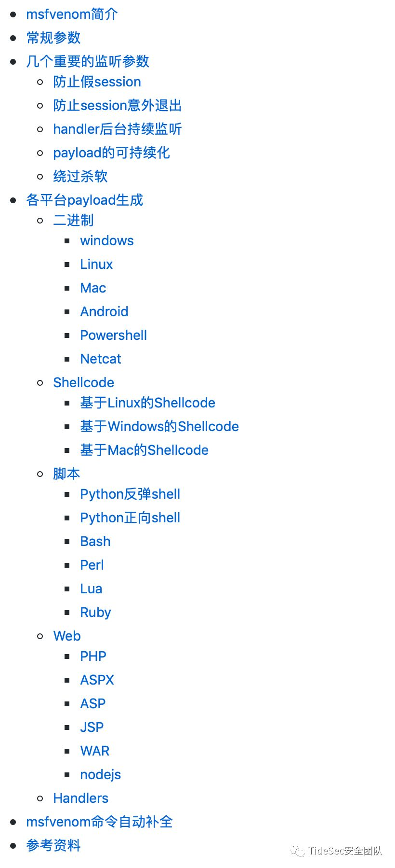Select the nodejs link
395x868 pixels.
coord(100,774)
